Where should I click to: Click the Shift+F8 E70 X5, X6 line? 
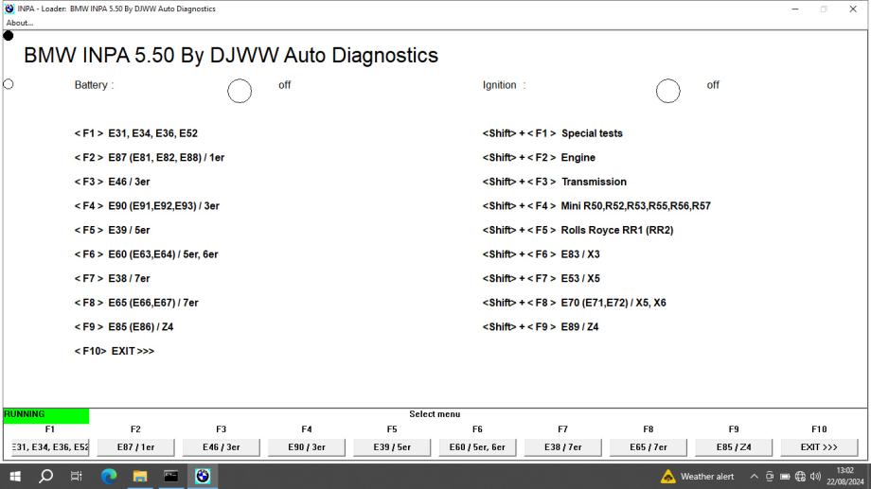[575, 303]
